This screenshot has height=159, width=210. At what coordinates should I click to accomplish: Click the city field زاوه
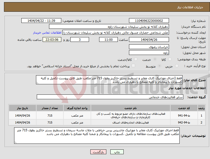tap(149, 53)
